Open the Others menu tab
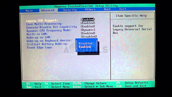 tap(90, 9)
